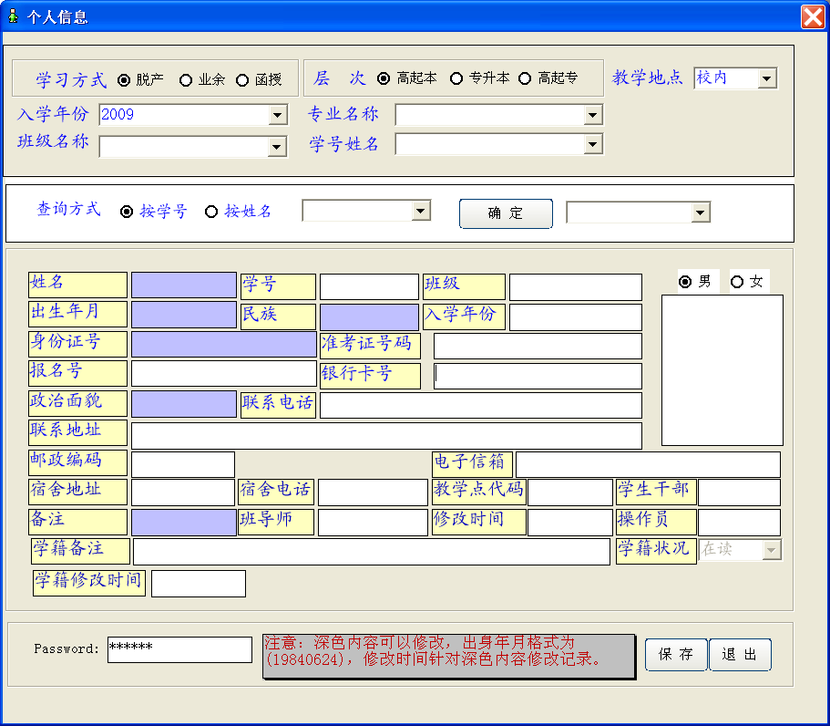830x726 pixels.
Task: Select the 业余 study mode radio button
Action: [x=186, y=80]
